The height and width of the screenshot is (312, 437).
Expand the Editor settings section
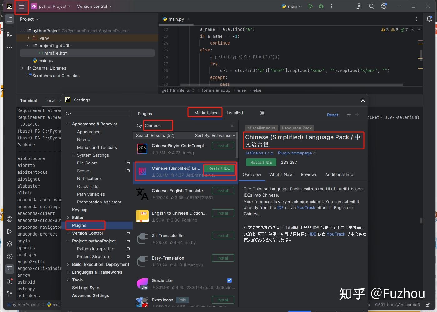[x=68, y=217]
